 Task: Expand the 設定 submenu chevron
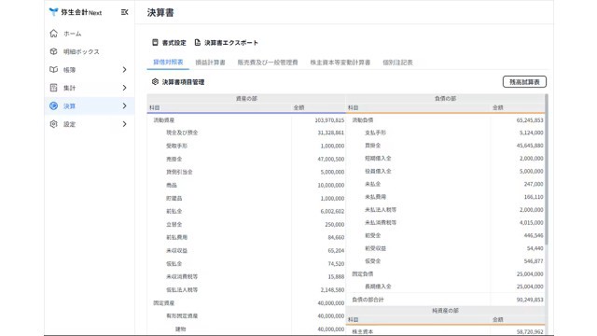click(124, 124)
